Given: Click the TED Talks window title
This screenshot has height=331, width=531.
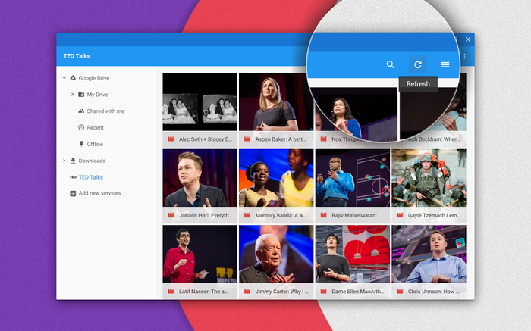Looking at the screenshot, I should [x=77, y=56].
